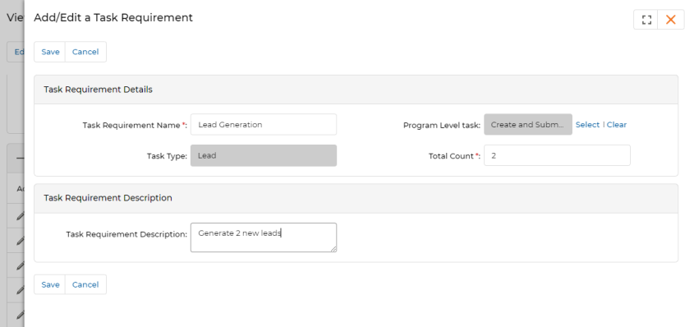Click the top Cancel button
This screenshot has height=327, width=694.
pyautogui.click(x=85, y=52)
